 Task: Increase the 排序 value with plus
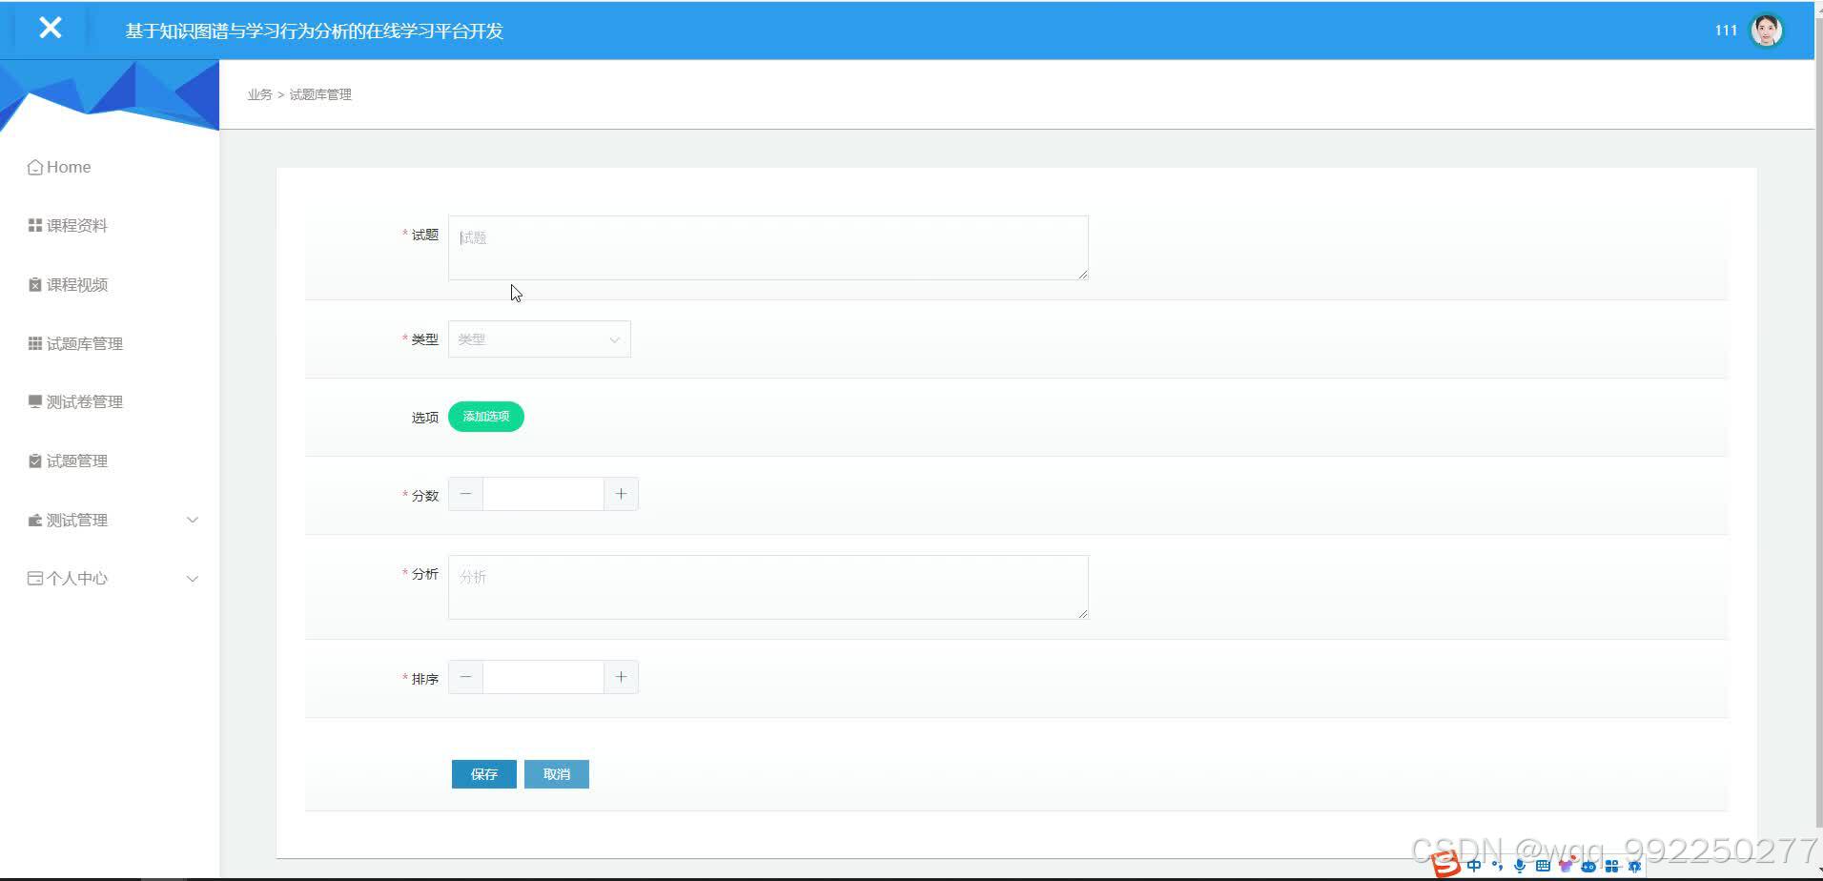621,677
